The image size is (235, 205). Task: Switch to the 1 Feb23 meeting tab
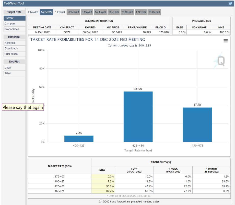(x=60, y=12)
